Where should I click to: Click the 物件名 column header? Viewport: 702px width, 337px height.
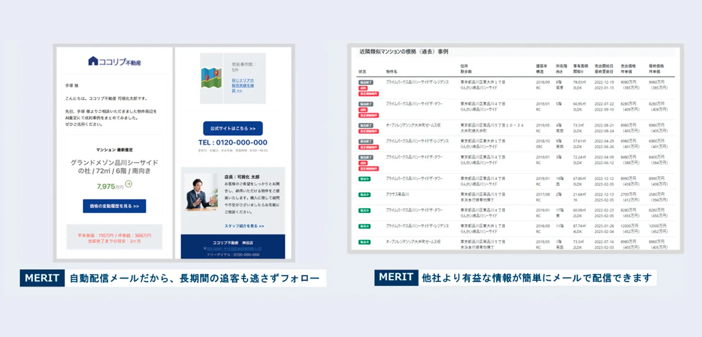click(x=391, y=72)
